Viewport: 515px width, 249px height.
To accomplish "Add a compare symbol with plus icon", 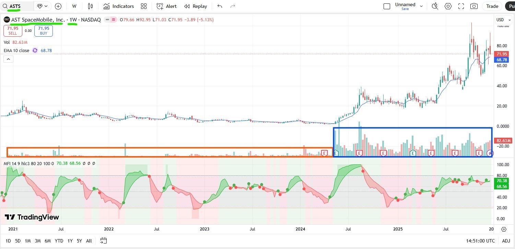I will point(58,6).
